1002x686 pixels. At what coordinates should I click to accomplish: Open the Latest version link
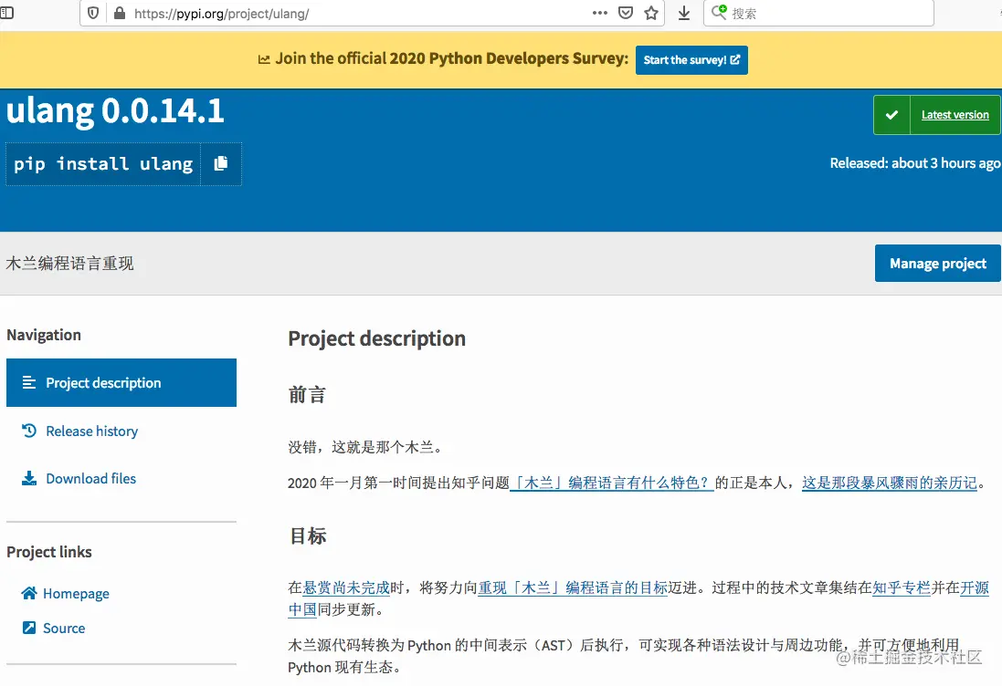click(955, 115)
